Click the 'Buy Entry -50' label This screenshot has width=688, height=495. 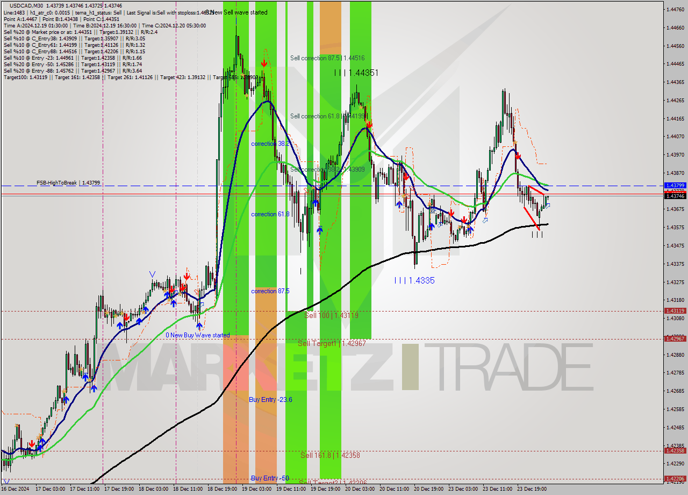click(x=270, y=478)
